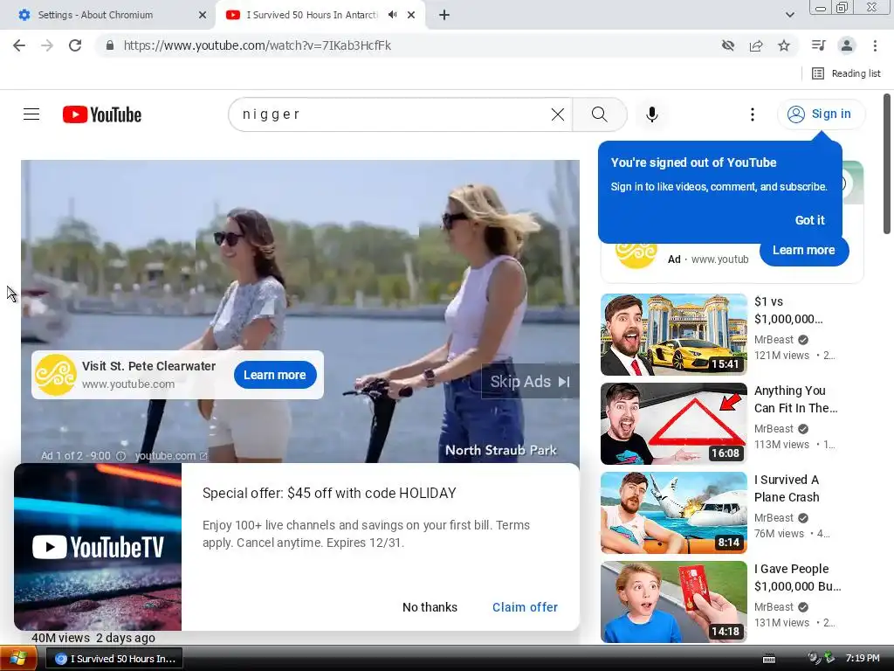This screenshot has width=894, height=671.
Task: Open the YouTubeTV promo image
Action: coord(98,547)
